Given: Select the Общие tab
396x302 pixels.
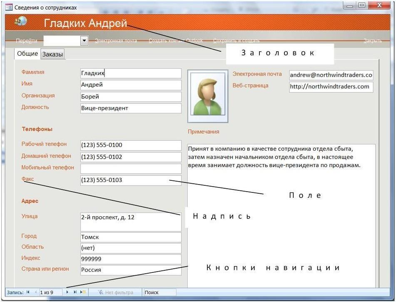Looking at the screenshot, I should point(27,54).
